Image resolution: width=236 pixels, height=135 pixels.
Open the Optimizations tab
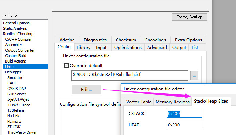[x=128, y=48]
